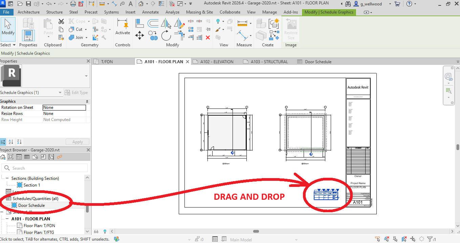Select the Align tool icon
This screenshot has width=460, height=243.
[139, 23]
